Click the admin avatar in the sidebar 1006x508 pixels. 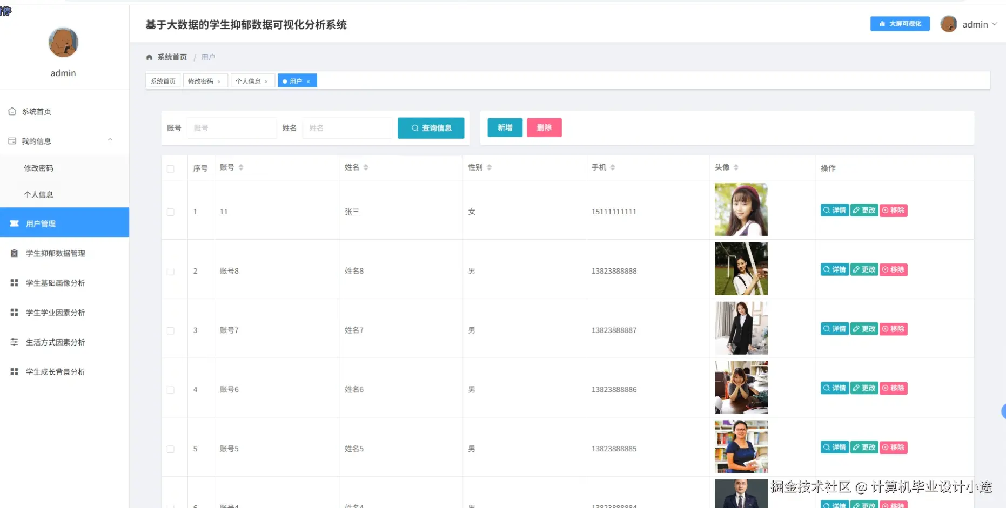pyautogui.click(x=63, y=43)
